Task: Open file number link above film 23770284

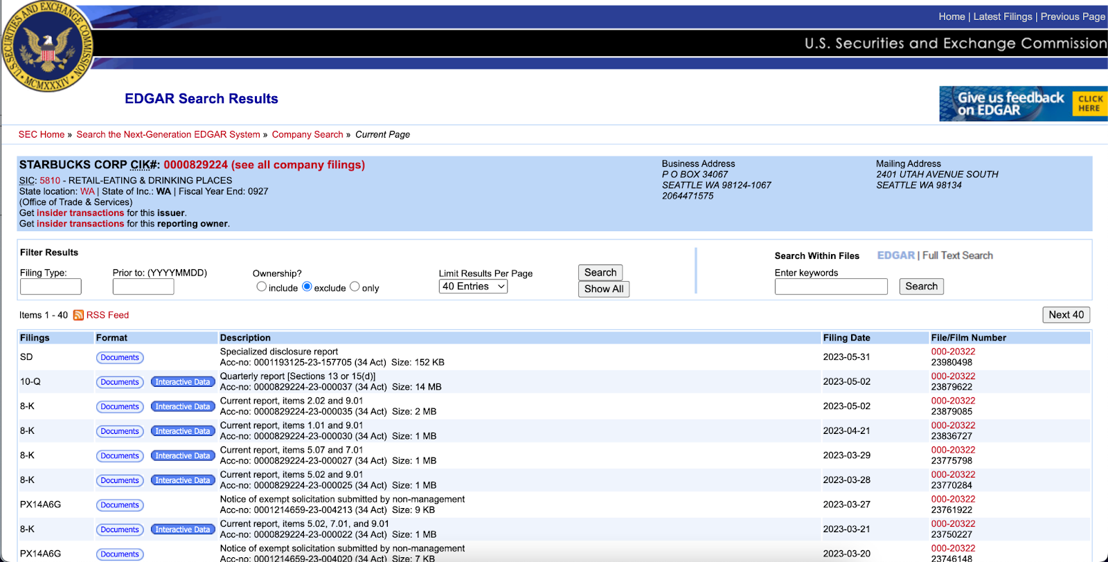Action: [953, 475]
